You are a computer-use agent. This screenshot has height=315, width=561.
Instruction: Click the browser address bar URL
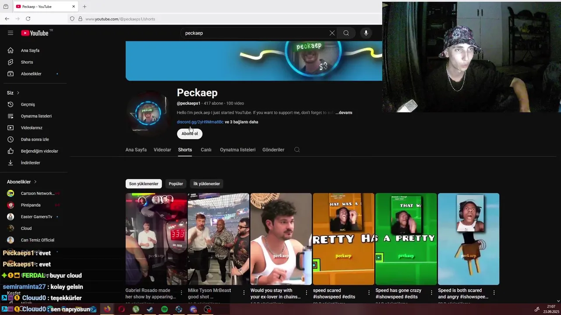tap(120, 19)
